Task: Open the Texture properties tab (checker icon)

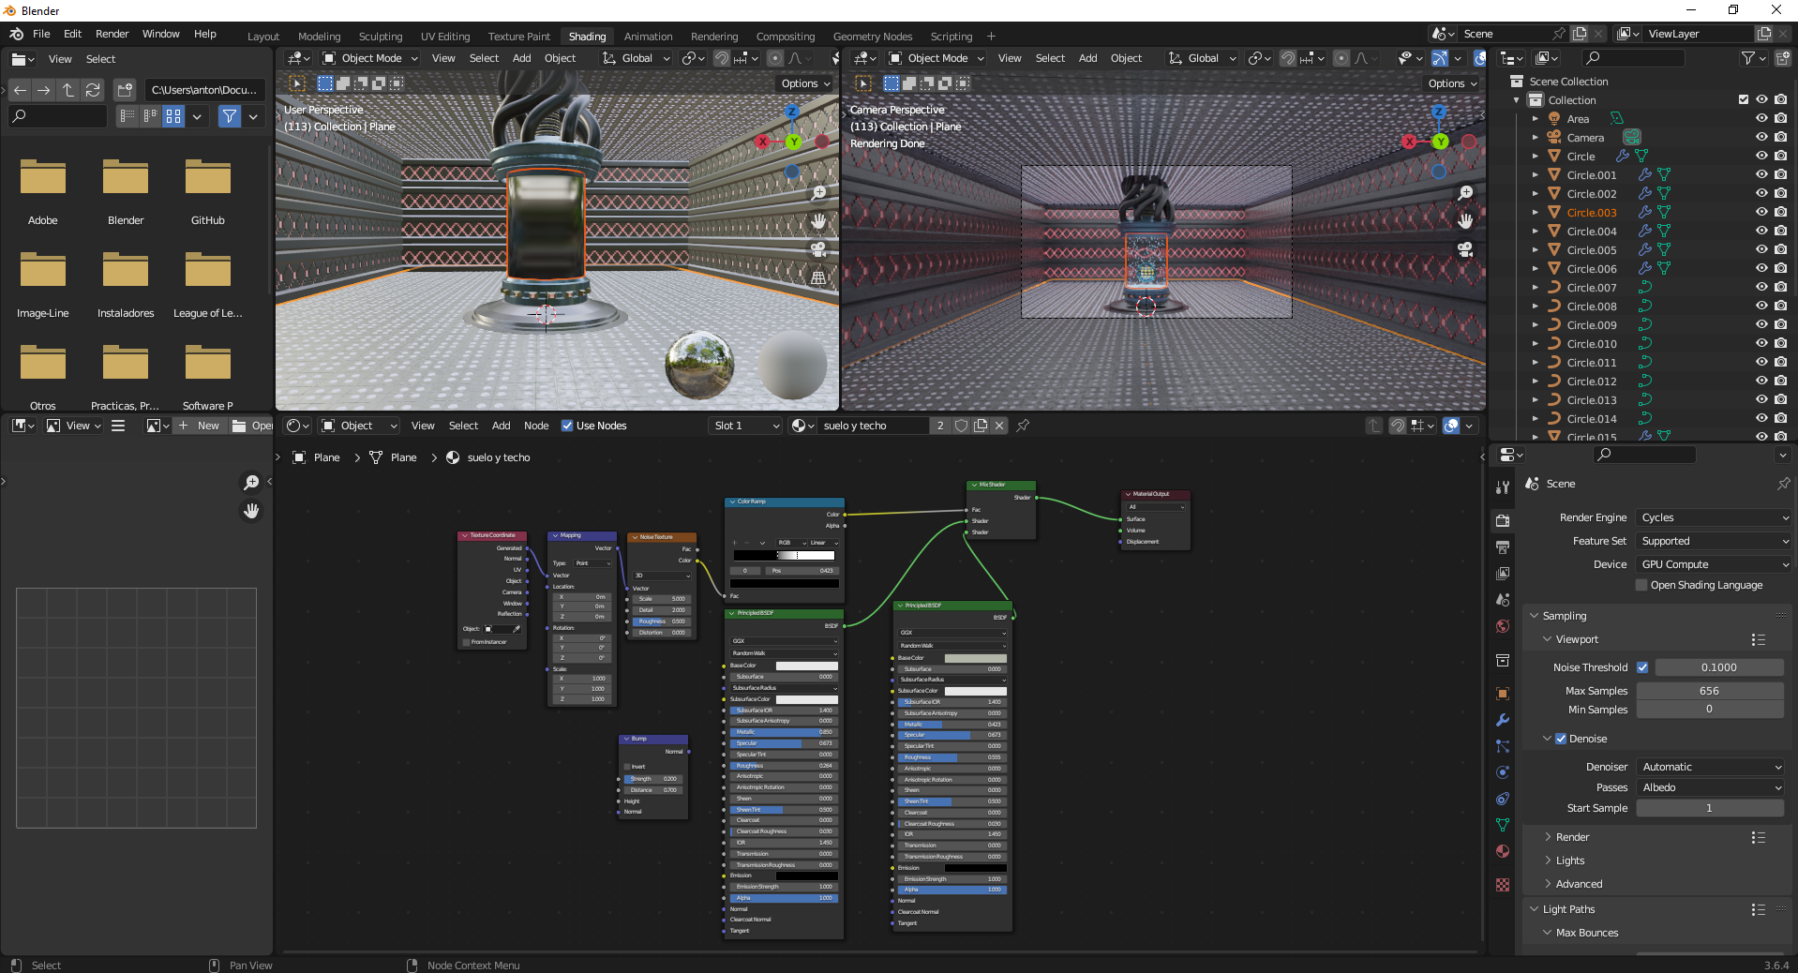Action: [1503, 885]
